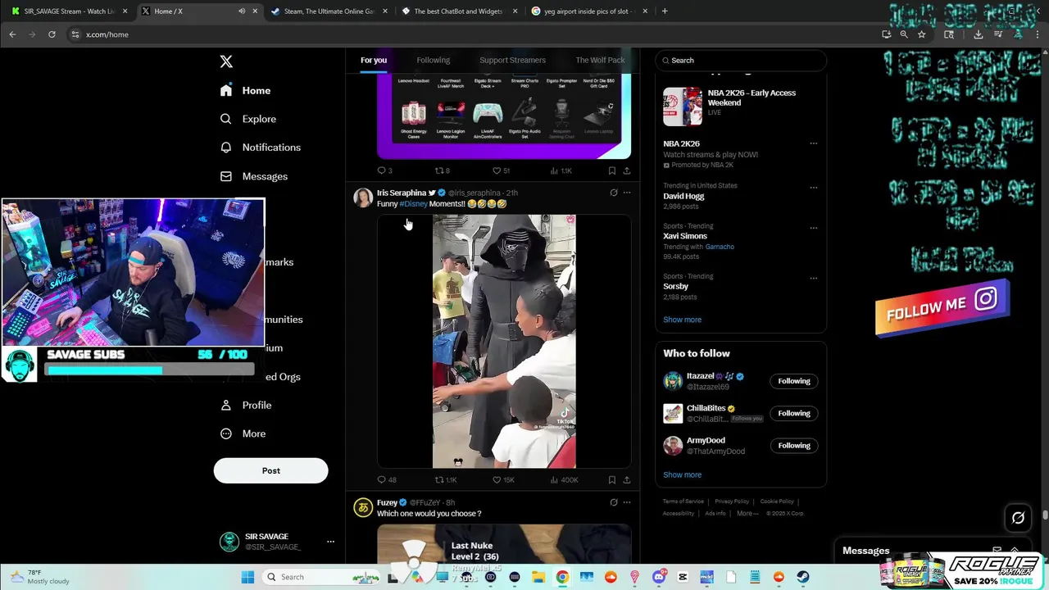Bookmark this page with star icon
The image size is (1049, 590).
tap(922, 34)
